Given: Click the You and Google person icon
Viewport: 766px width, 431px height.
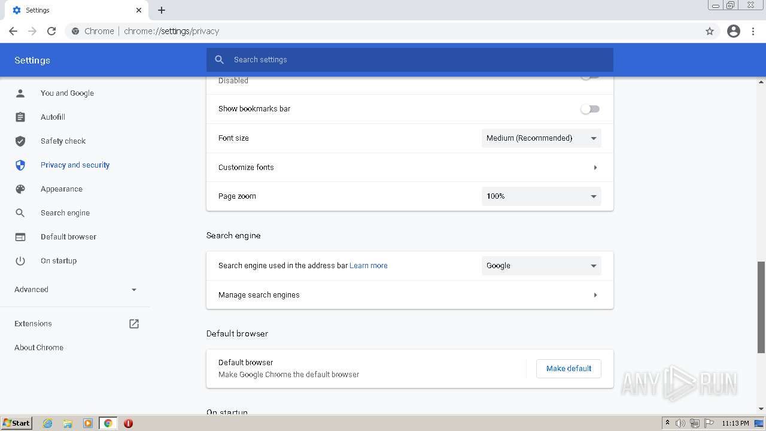Looking at the screenshot, I should pos(20,93).
